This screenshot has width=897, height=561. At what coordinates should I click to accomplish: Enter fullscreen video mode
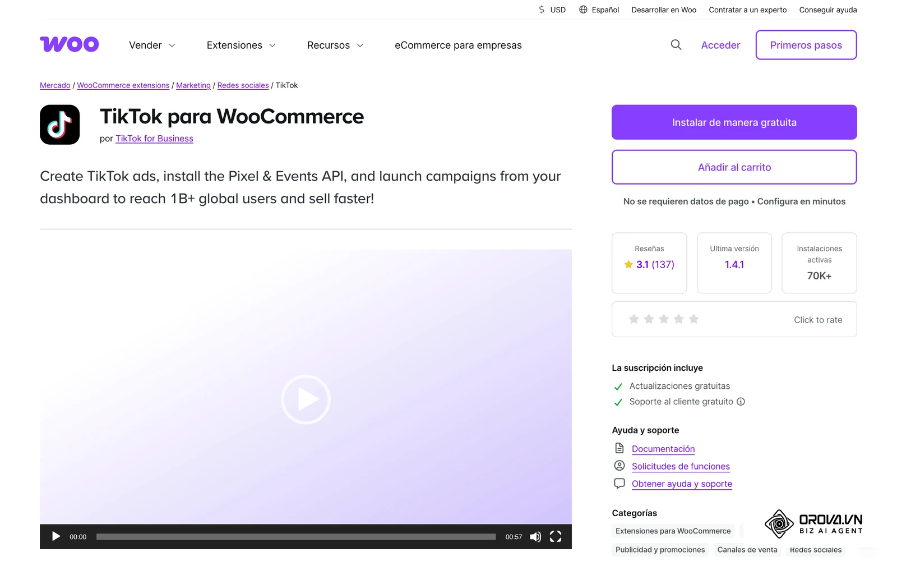556,537
